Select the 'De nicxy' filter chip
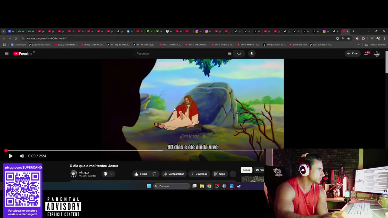This screenshot has width=388, height=218. tap(259, 170)
